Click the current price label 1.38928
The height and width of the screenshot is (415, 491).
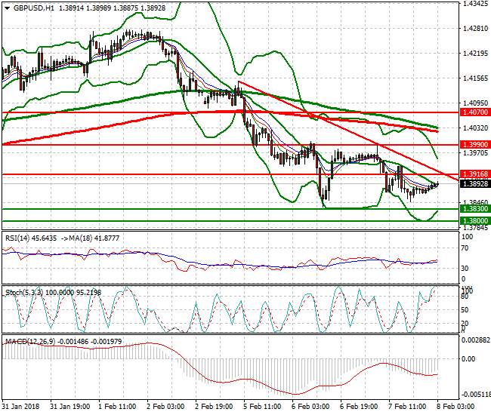coord(475,184)
